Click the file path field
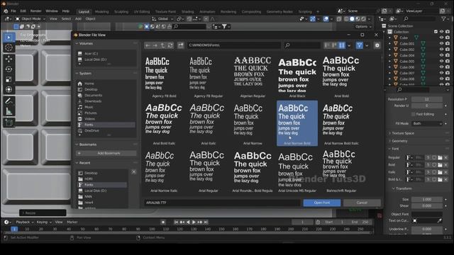 pyautogui.click(x=233, y=45)
